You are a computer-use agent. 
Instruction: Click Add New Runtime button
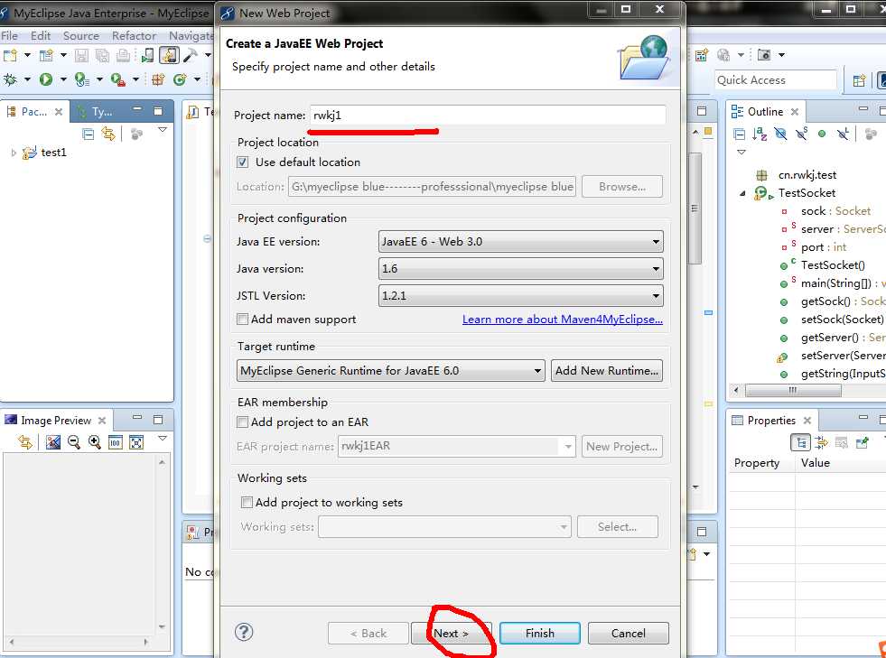pos(606,371)
